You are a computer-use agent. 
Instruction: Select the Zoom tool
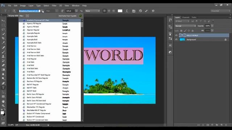[3, 106]
